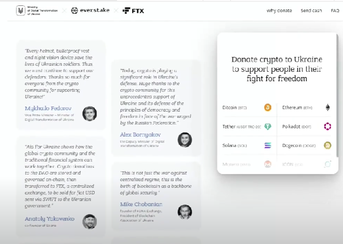The width and height of the screenshot is (343, 244).
Task: Choose Tether (USDT TRC-20) donation option
Action: point(247,127)
